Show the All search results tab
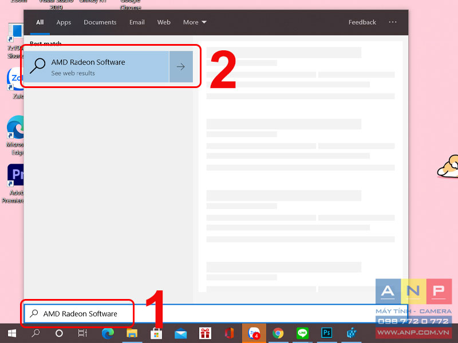Image resolution: width=458 pixels, height=343 pixels. (x=40, y=22)
